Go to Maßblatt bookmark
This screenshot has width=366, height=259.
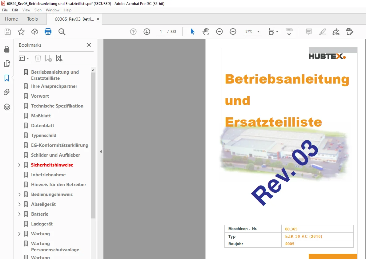41,116
